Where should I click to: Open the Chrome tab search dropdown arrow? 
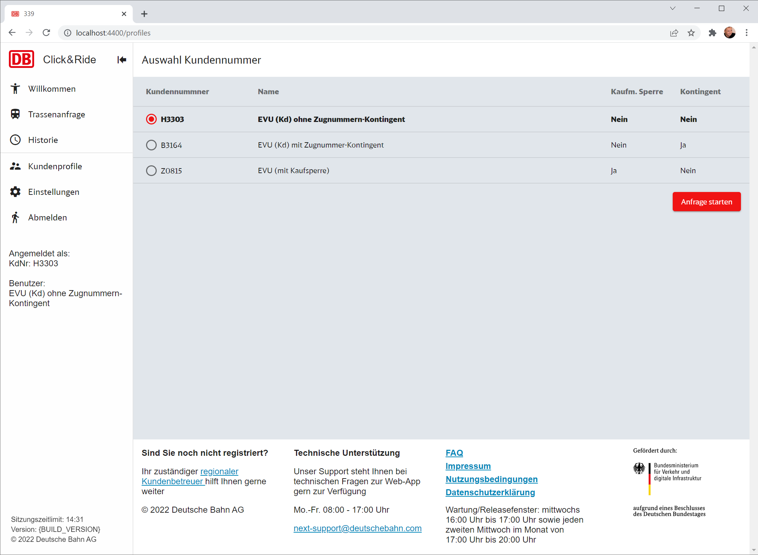672,9
